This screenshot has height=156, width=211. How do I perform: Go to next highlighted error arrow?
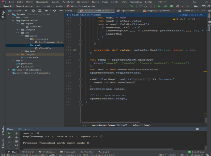click(x=204, y=19)
